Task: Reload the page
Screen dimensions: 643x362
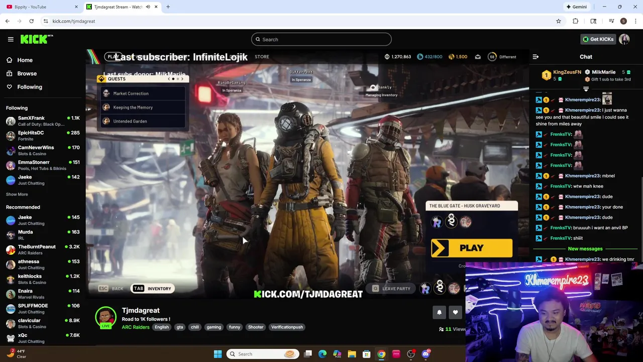Action: tap(31, 21)
